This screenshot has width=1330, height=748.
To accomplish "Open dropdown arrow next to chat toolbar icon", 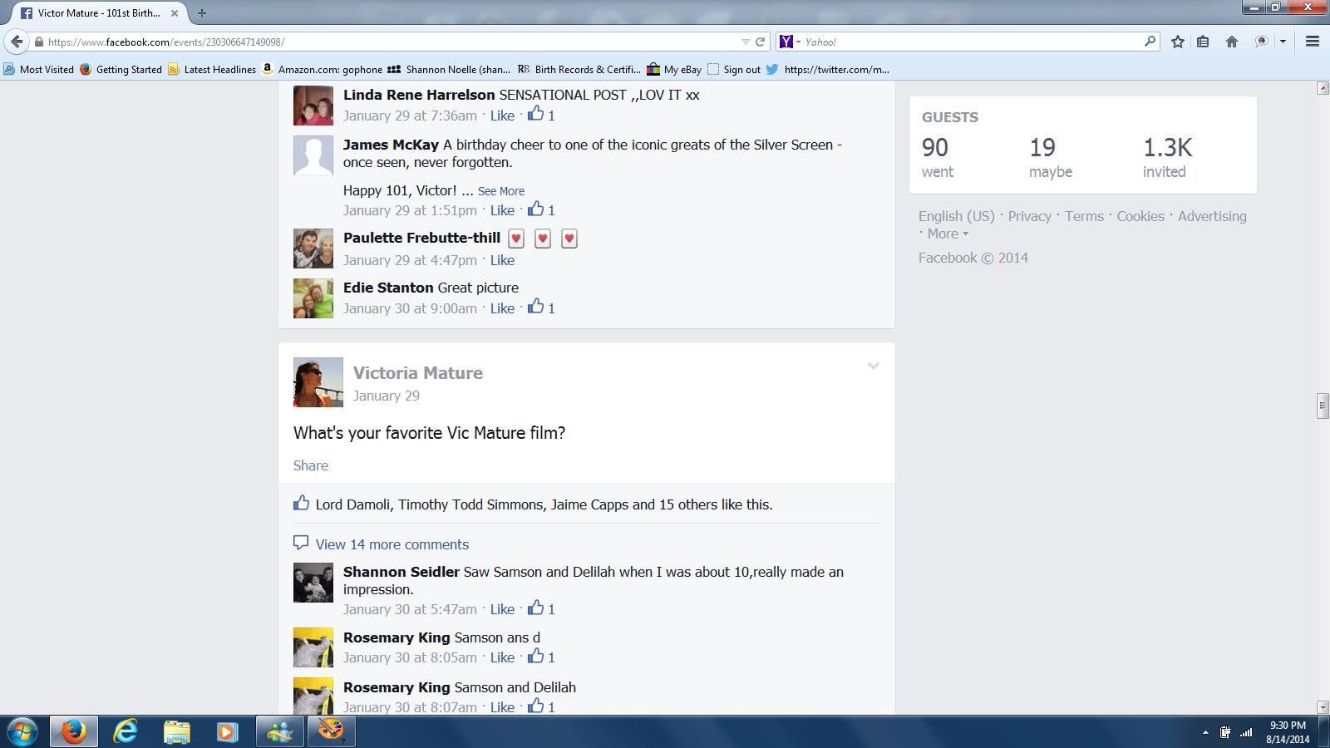I will 1283,42.
